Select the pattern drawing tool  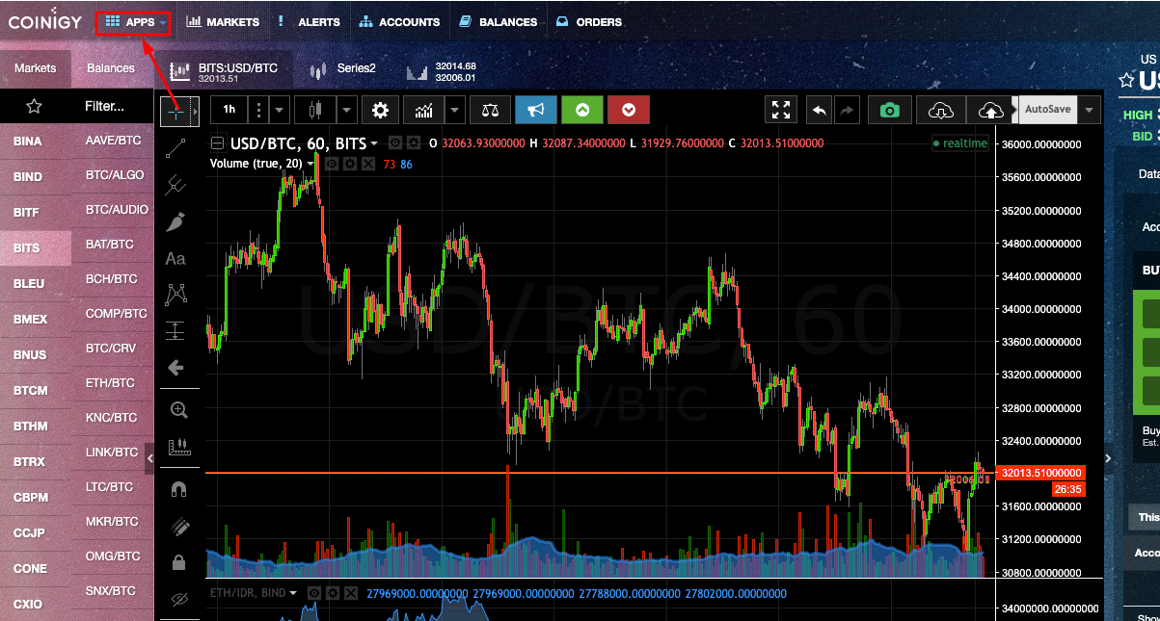pos(175,294)
